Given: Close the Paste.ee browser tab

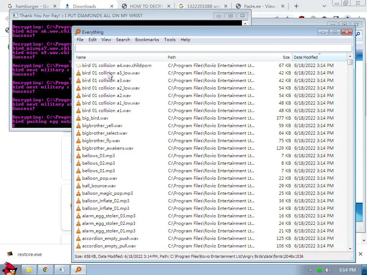Looking at the screenshot, I should click(283, 6).
